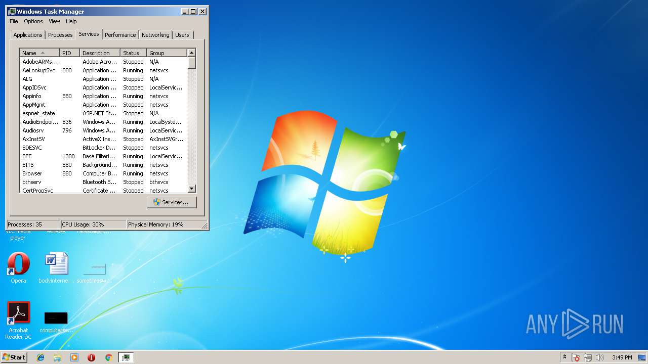Click the services list scrollbar thumb

[x=191, y=63]
